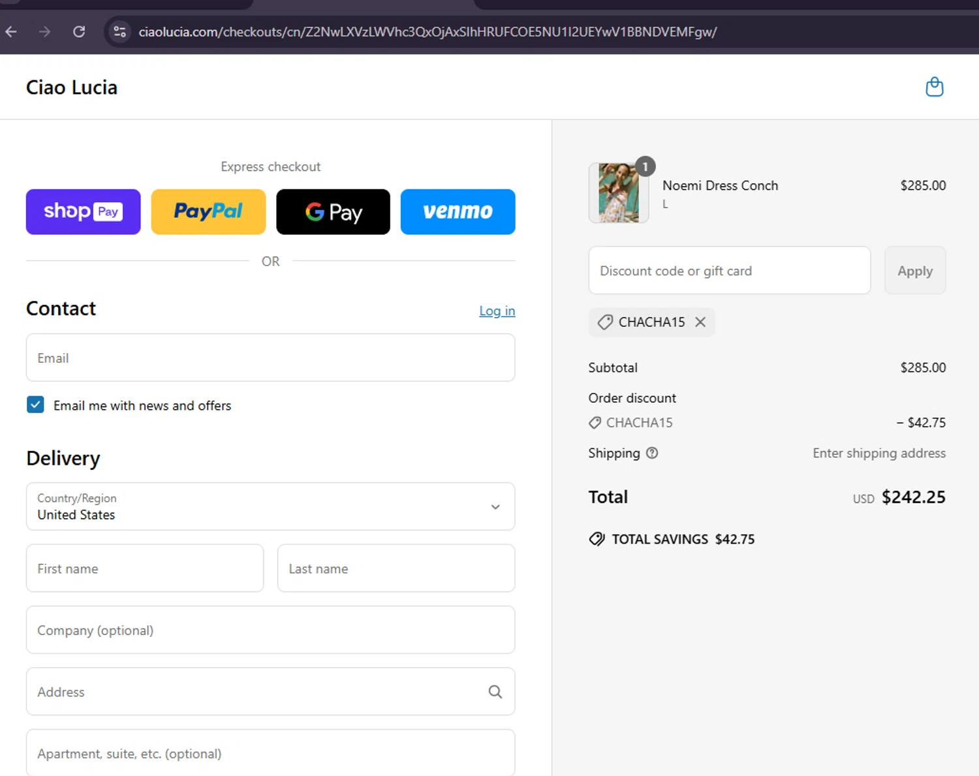Click the Delivery section heading
Viewport: 979px width, 776px height.
[63, 458]
